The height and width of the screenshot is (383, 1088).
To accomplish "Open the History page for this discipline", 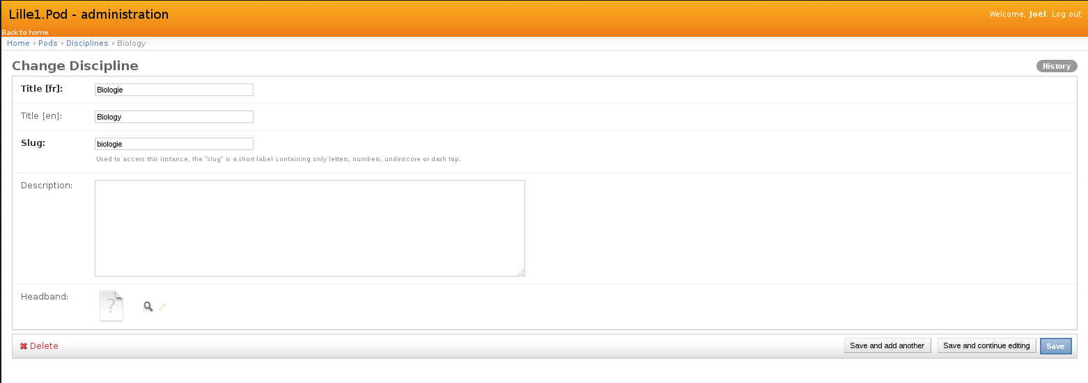I will pyautogui.click(x=1056, y=66).
